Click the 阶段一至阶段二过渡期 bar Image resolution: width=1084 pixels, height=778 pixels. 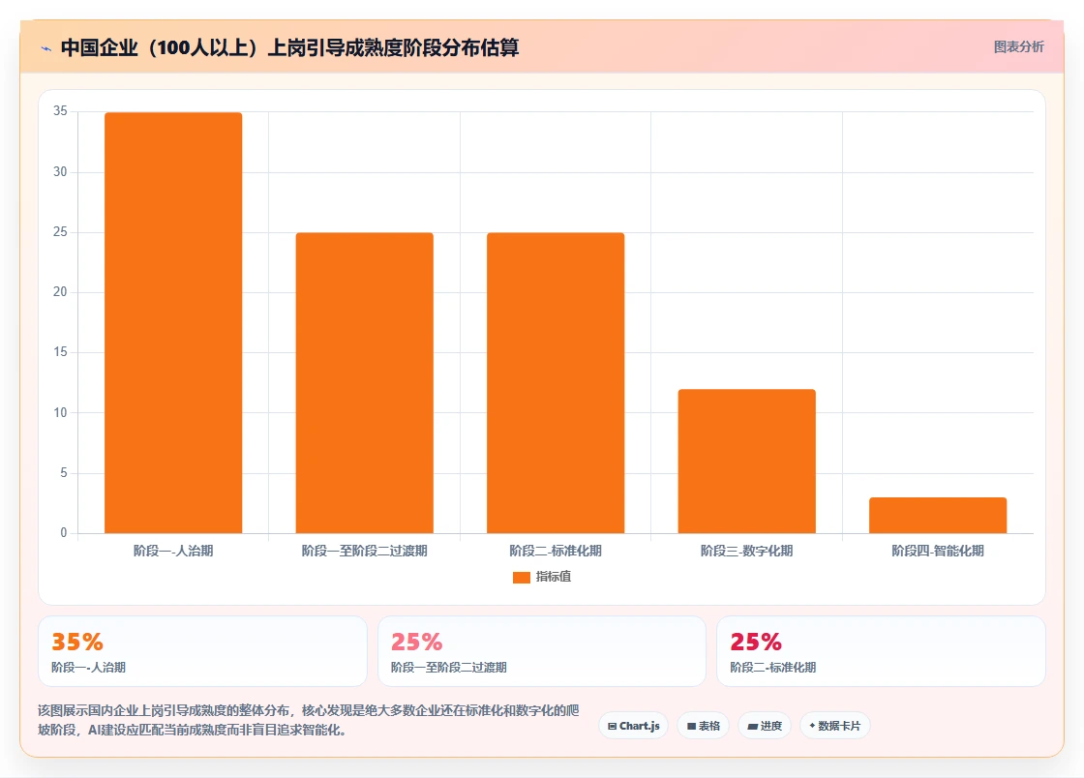coord(364,383)
